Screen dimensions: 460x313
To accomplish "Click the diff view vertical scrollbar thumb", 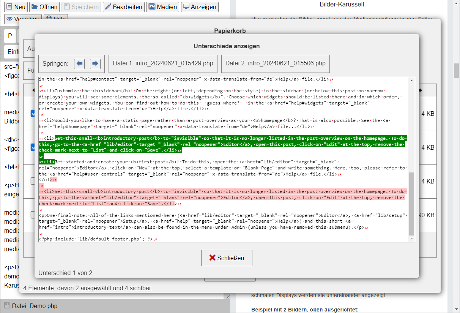I will pos(412,203).
